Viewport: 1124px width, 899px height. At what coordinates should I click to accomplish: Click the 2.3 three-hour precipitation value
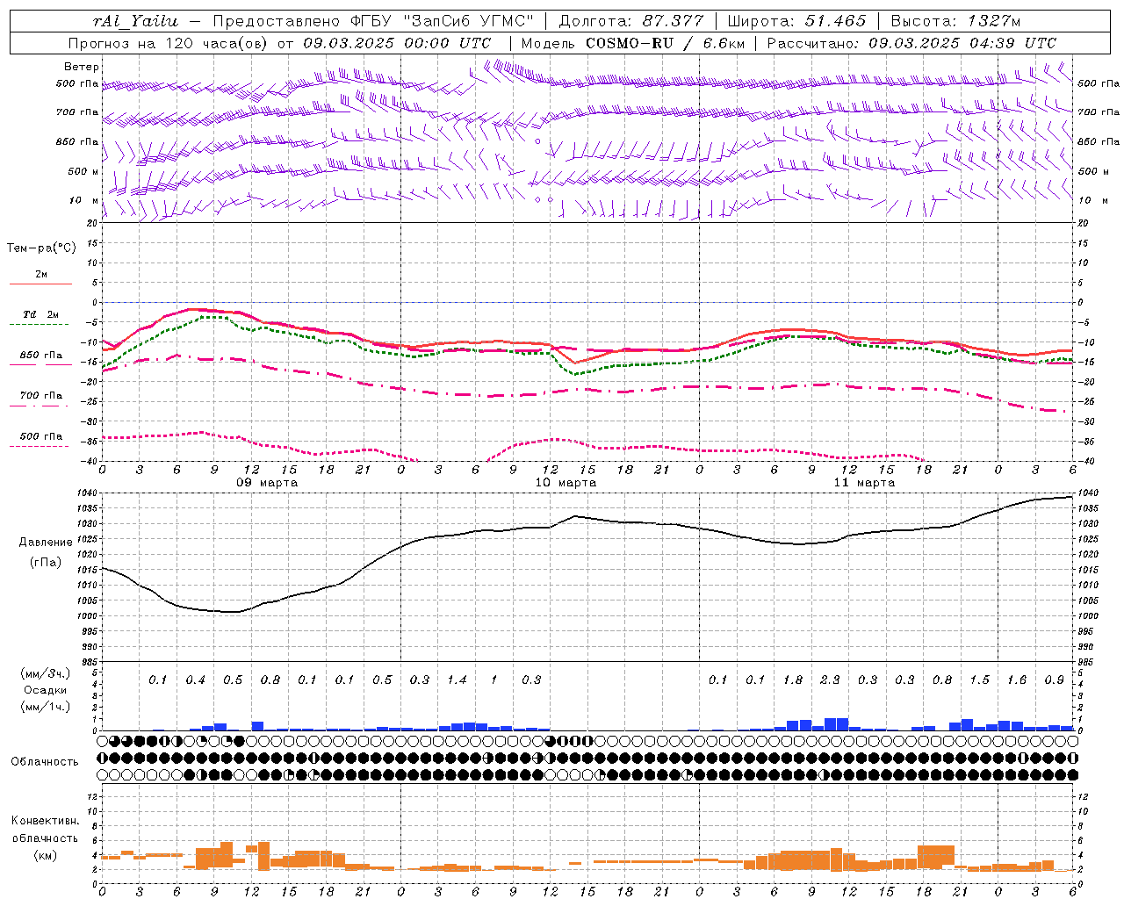click(x=830, y=680)
